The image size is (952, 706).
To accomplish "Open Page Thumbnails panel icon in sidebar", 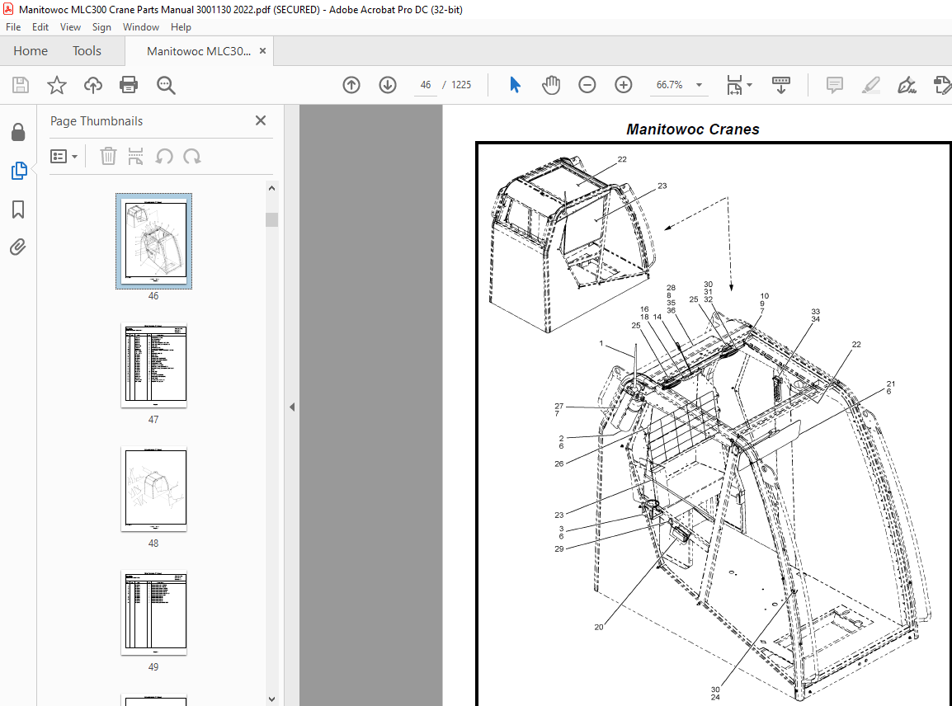I will coord(19,171).
